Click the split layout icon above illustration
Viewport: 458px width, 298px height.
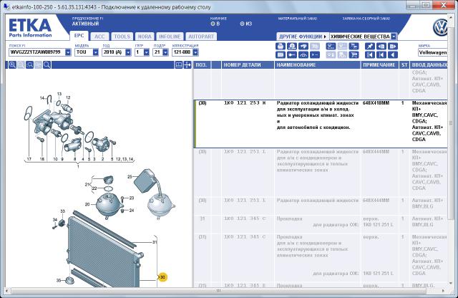[x=178, y=65]
